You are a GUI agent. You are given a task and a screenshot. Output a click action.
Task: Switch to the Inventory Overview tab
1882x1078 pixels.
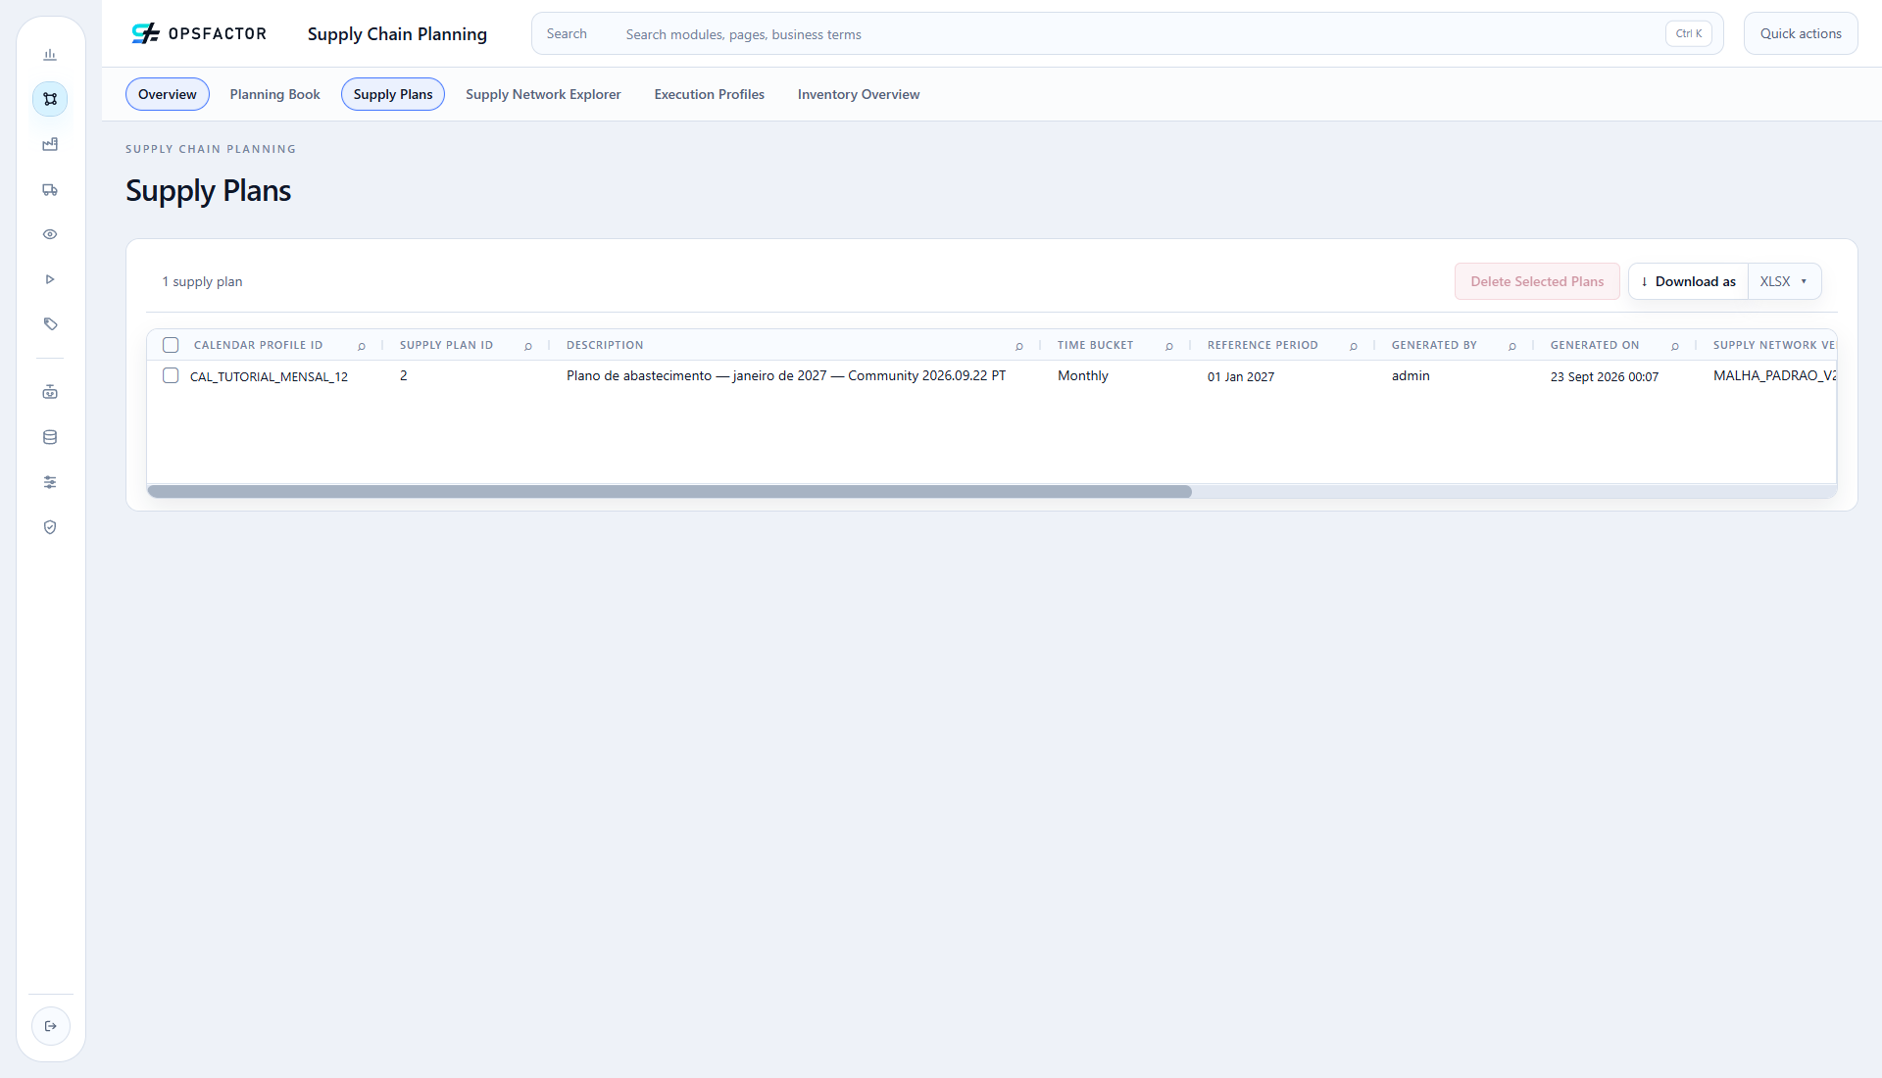(859, 95)
